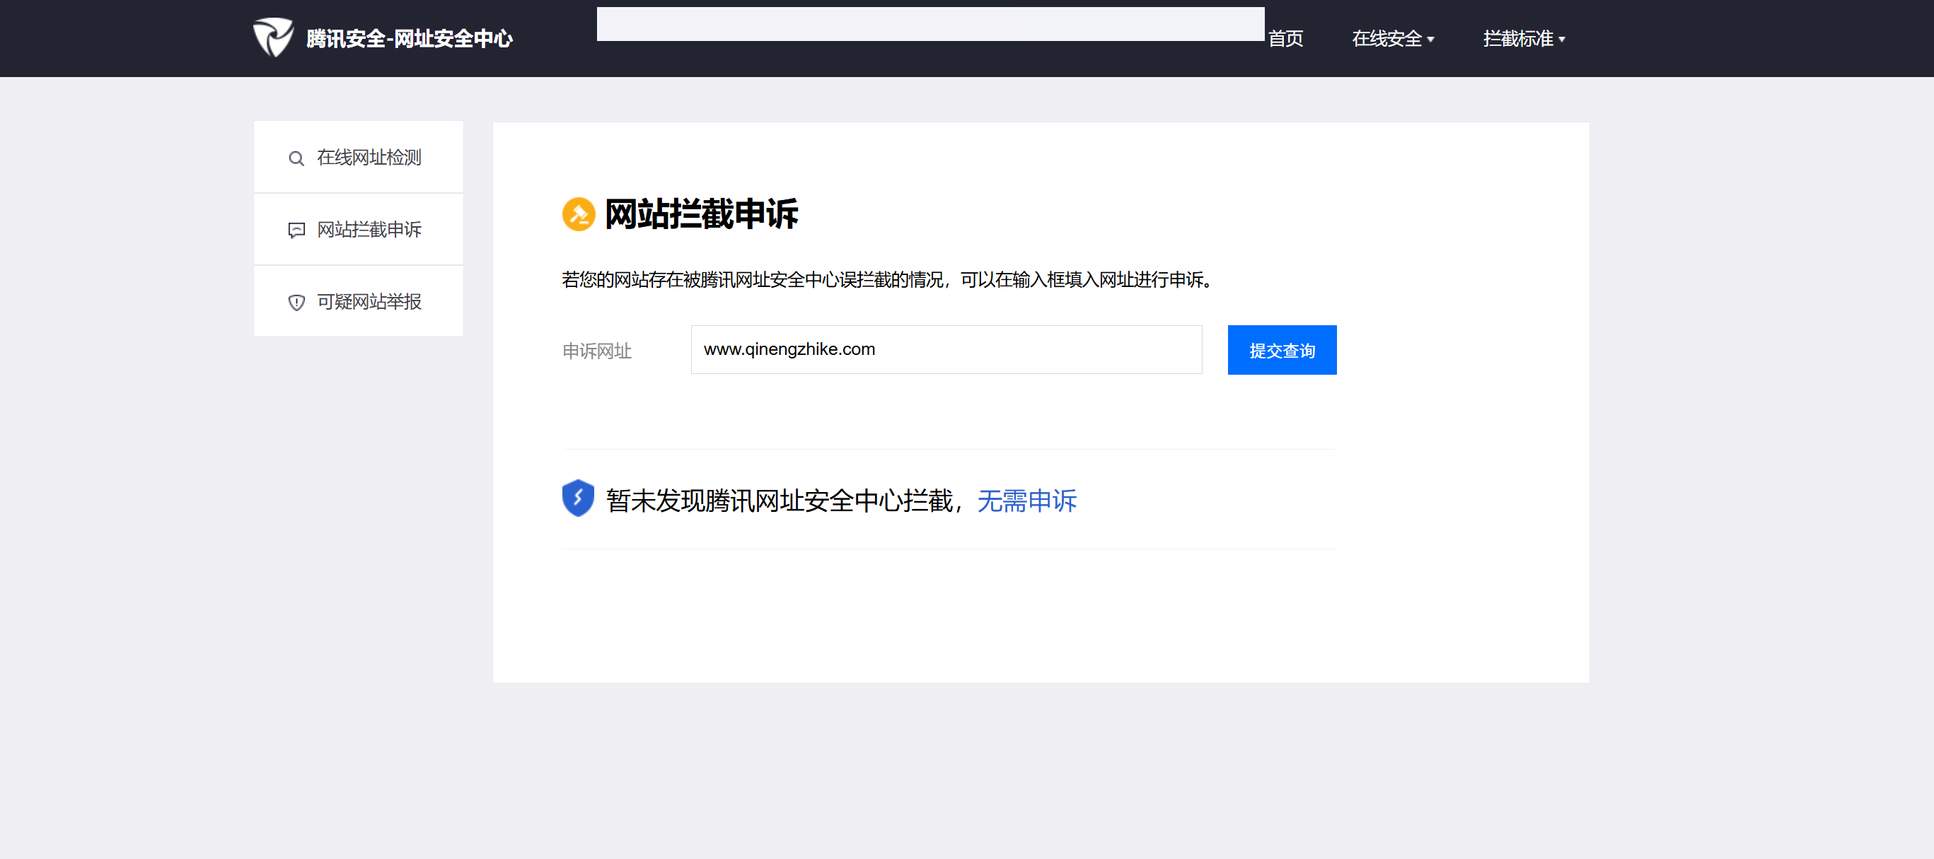
Task: Click the small arrow next to 拦截标准
Action: [1563, 40]
